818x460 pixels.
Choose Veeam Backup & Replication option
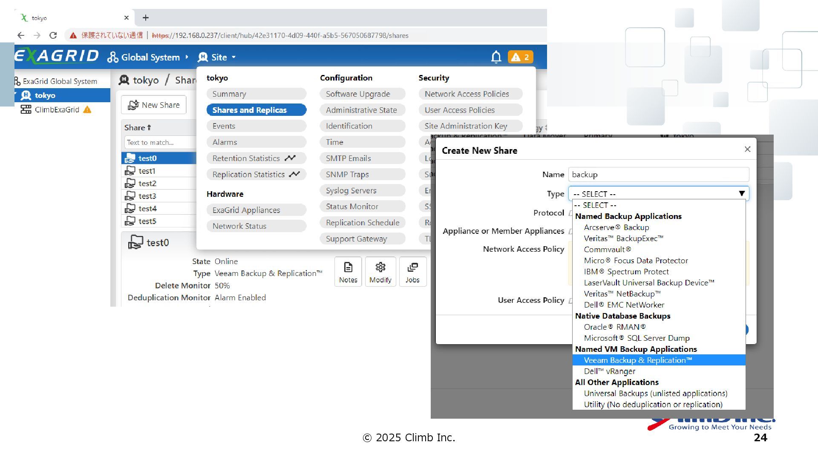click(x=637, y=360)
